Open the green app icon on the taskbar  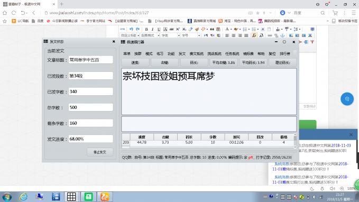88,197
